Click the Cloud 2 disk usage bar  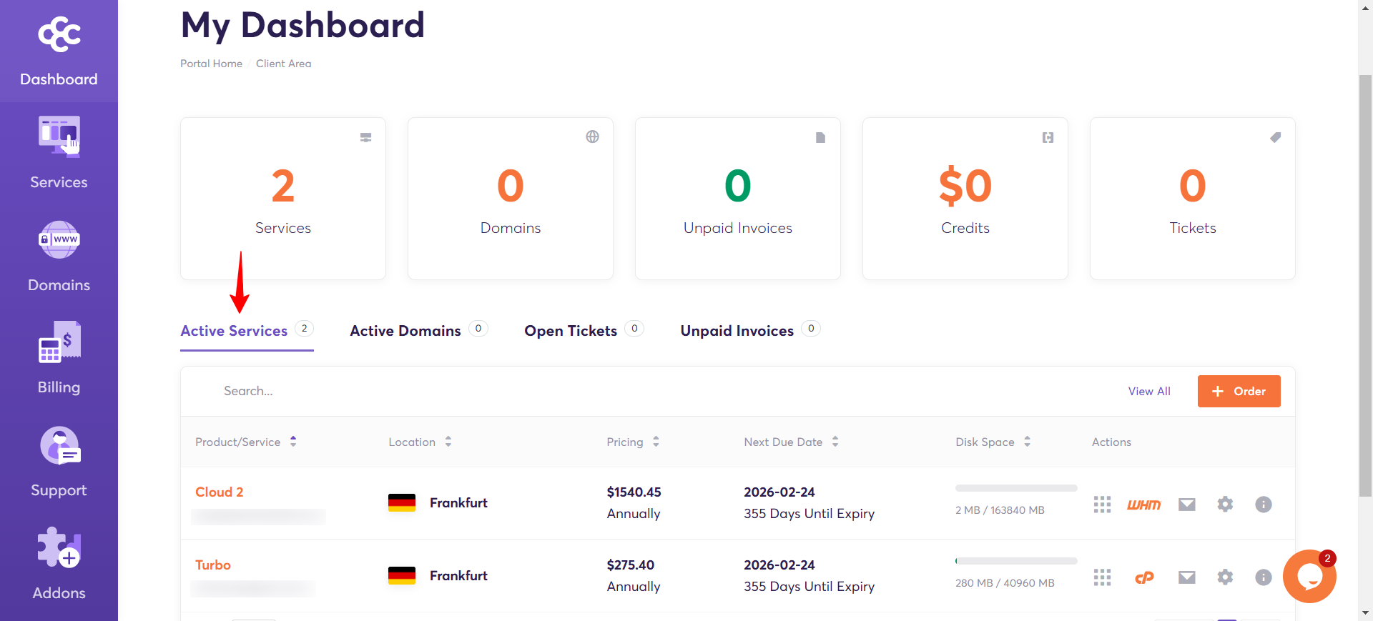[1016, 488]
